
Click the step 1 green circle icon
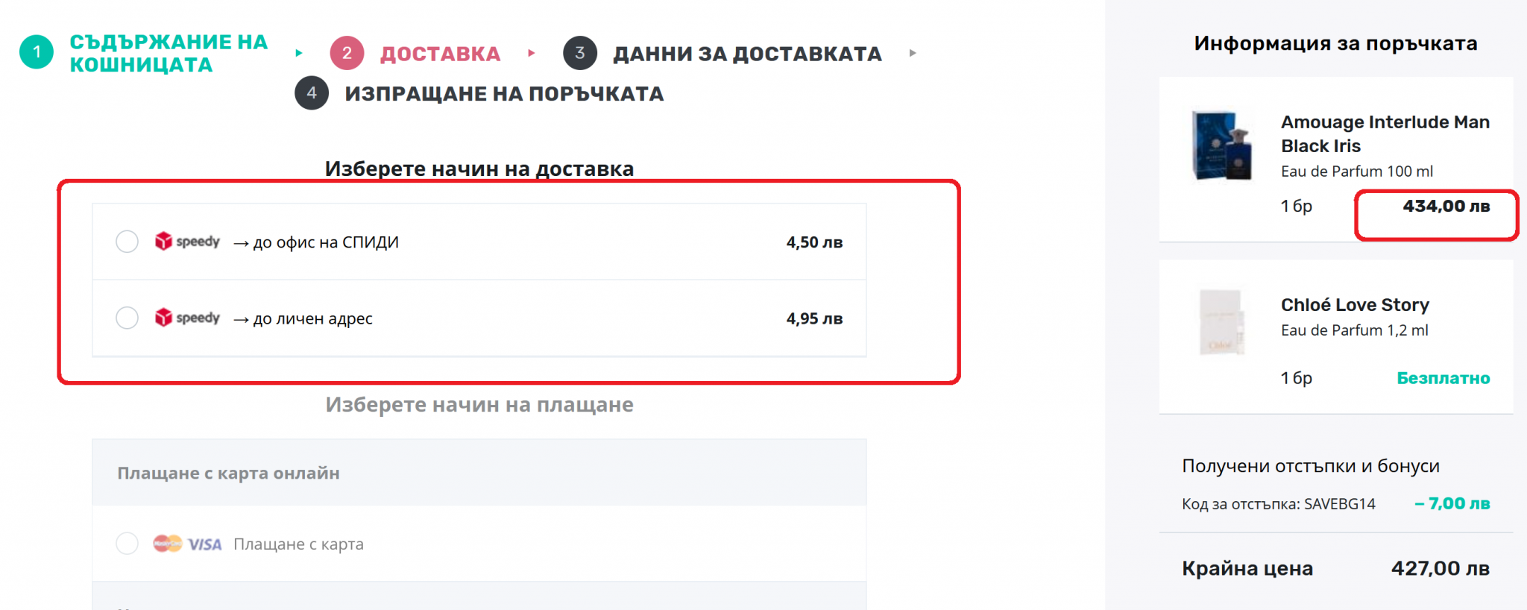pyautogui.click(x=37, y=52)
